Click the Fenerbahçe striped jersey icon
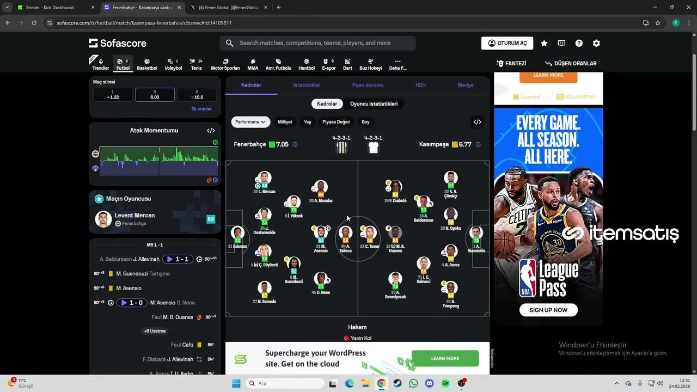Screen dimensions: 697x392 tap(341, 148)
